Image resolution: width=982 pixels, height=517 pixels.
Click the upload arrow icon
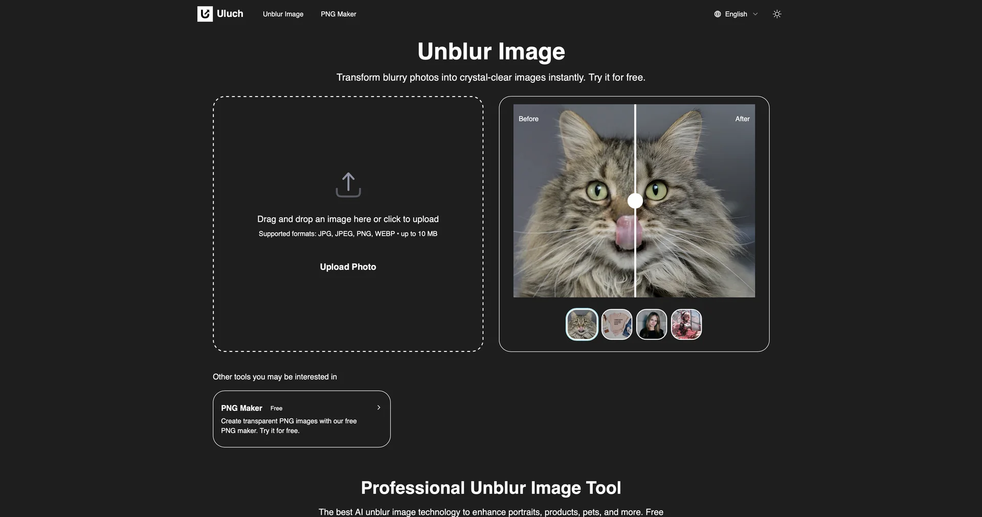348,184
